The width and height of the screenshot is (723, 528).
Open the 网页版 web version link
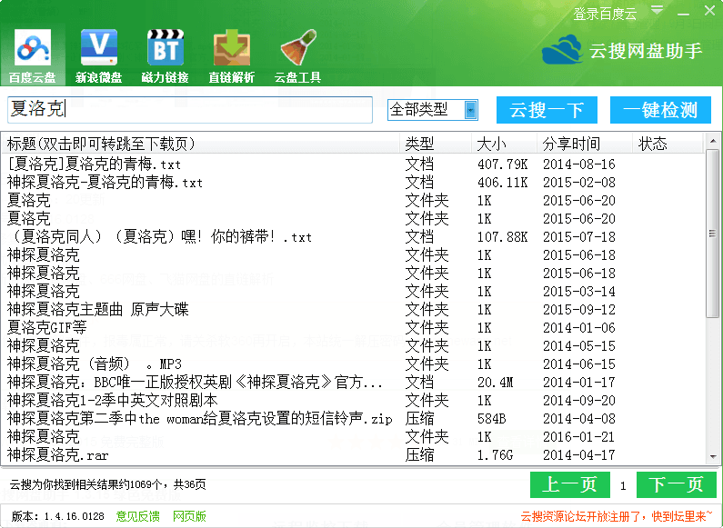pos(189,516)
